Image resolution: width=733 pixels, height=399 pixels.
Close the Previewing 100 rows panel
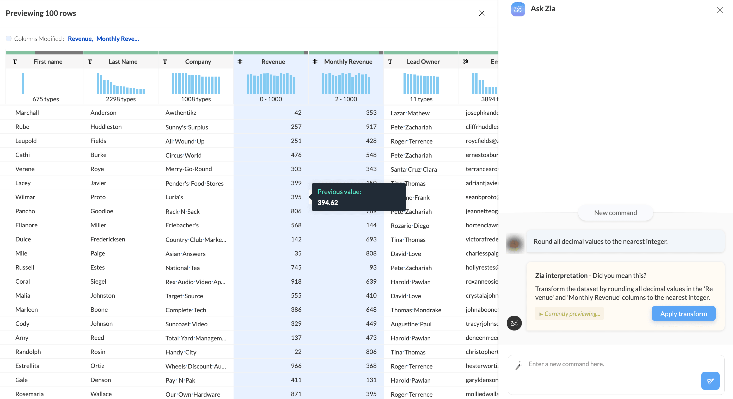481,13
